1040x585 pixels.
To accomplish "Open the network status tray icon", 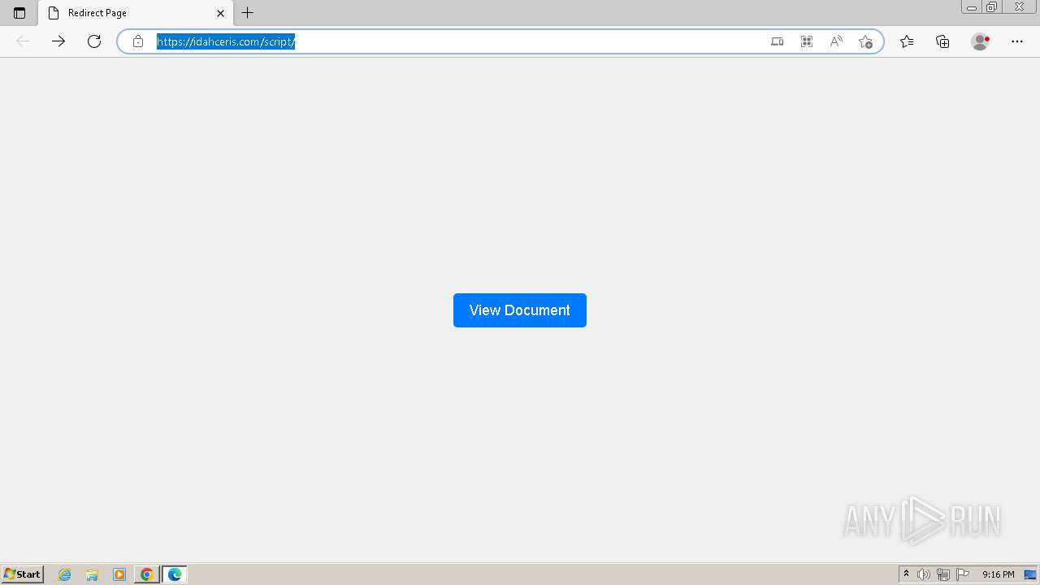I will 943,574.
